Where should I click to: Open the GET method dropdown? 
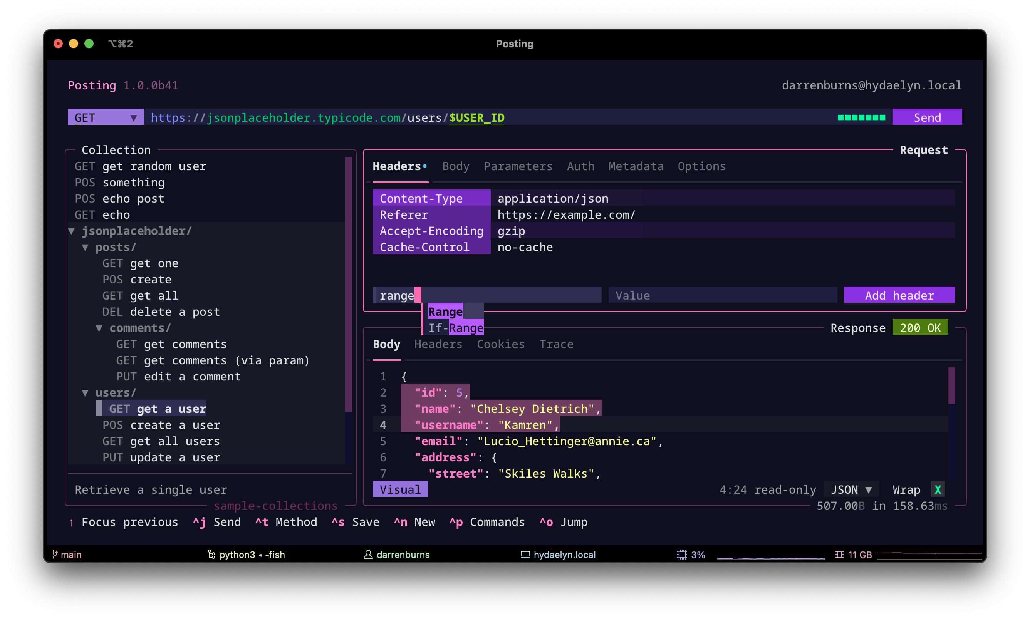tap(106, 117)
